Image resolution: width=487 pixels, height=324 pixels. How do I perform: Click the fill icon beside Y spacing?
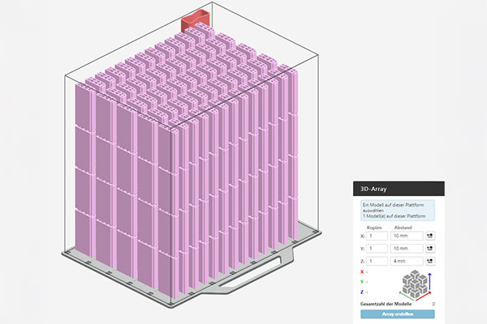(429, 249)
